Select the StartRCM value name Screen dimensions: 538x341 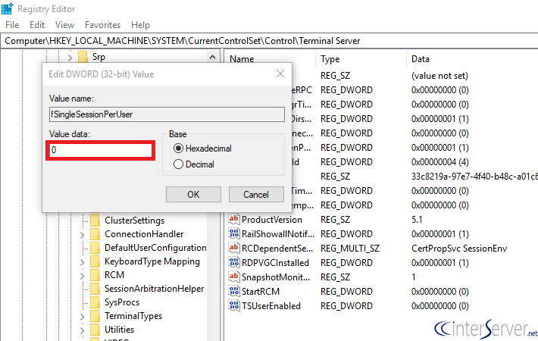click(261, 292)
